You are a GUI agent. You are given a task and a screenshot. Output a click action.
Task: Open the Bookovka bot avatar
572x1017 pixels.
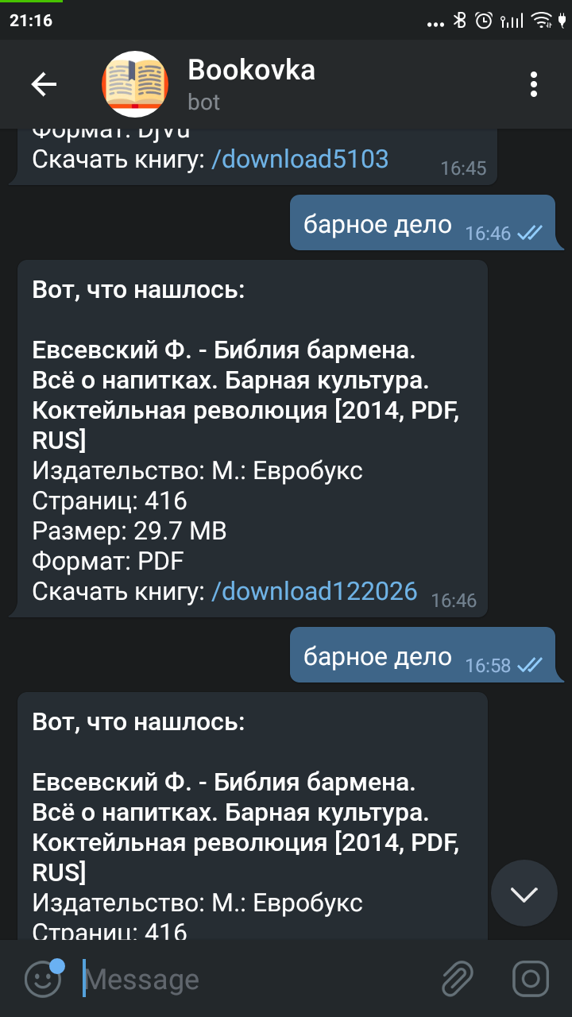click(x=135, y=84)
